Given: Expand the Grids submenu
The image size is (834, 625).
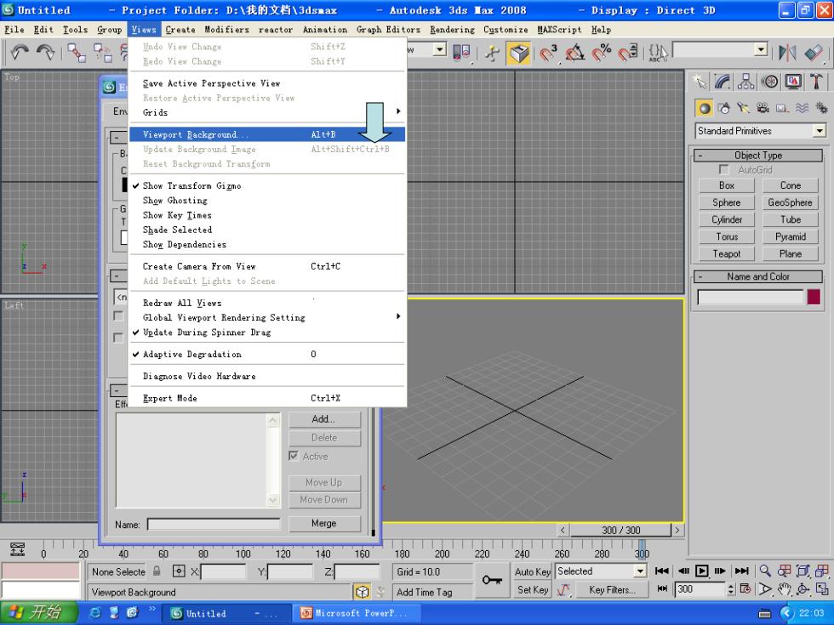Looking at the screenshot, I should pos(267,112).
